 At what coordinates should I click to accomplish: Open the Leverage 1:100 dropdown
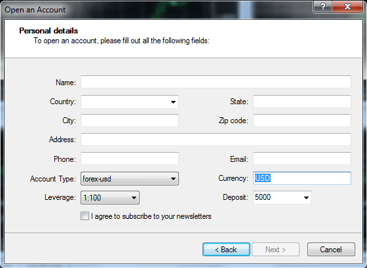[x=110, y=197]
